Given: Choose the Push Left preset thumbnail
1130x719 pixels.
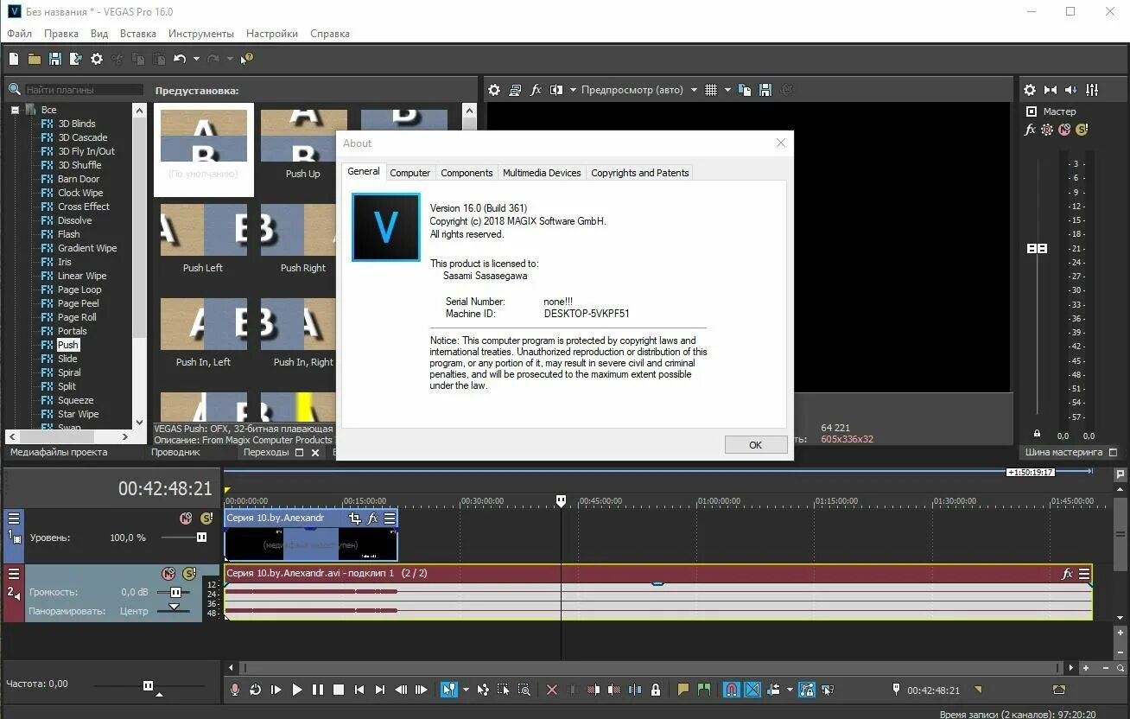Looking at the screenshot, I should [203, 231].
